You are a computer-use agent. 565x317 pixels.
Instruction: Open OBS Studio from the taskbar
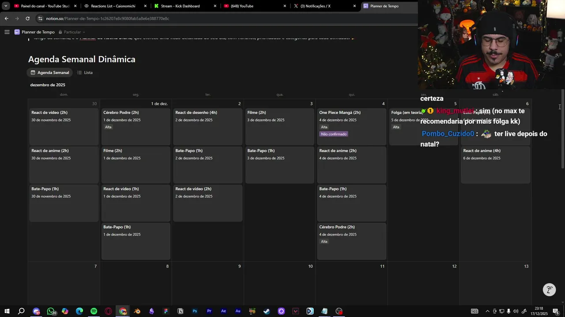coord(339,311)
